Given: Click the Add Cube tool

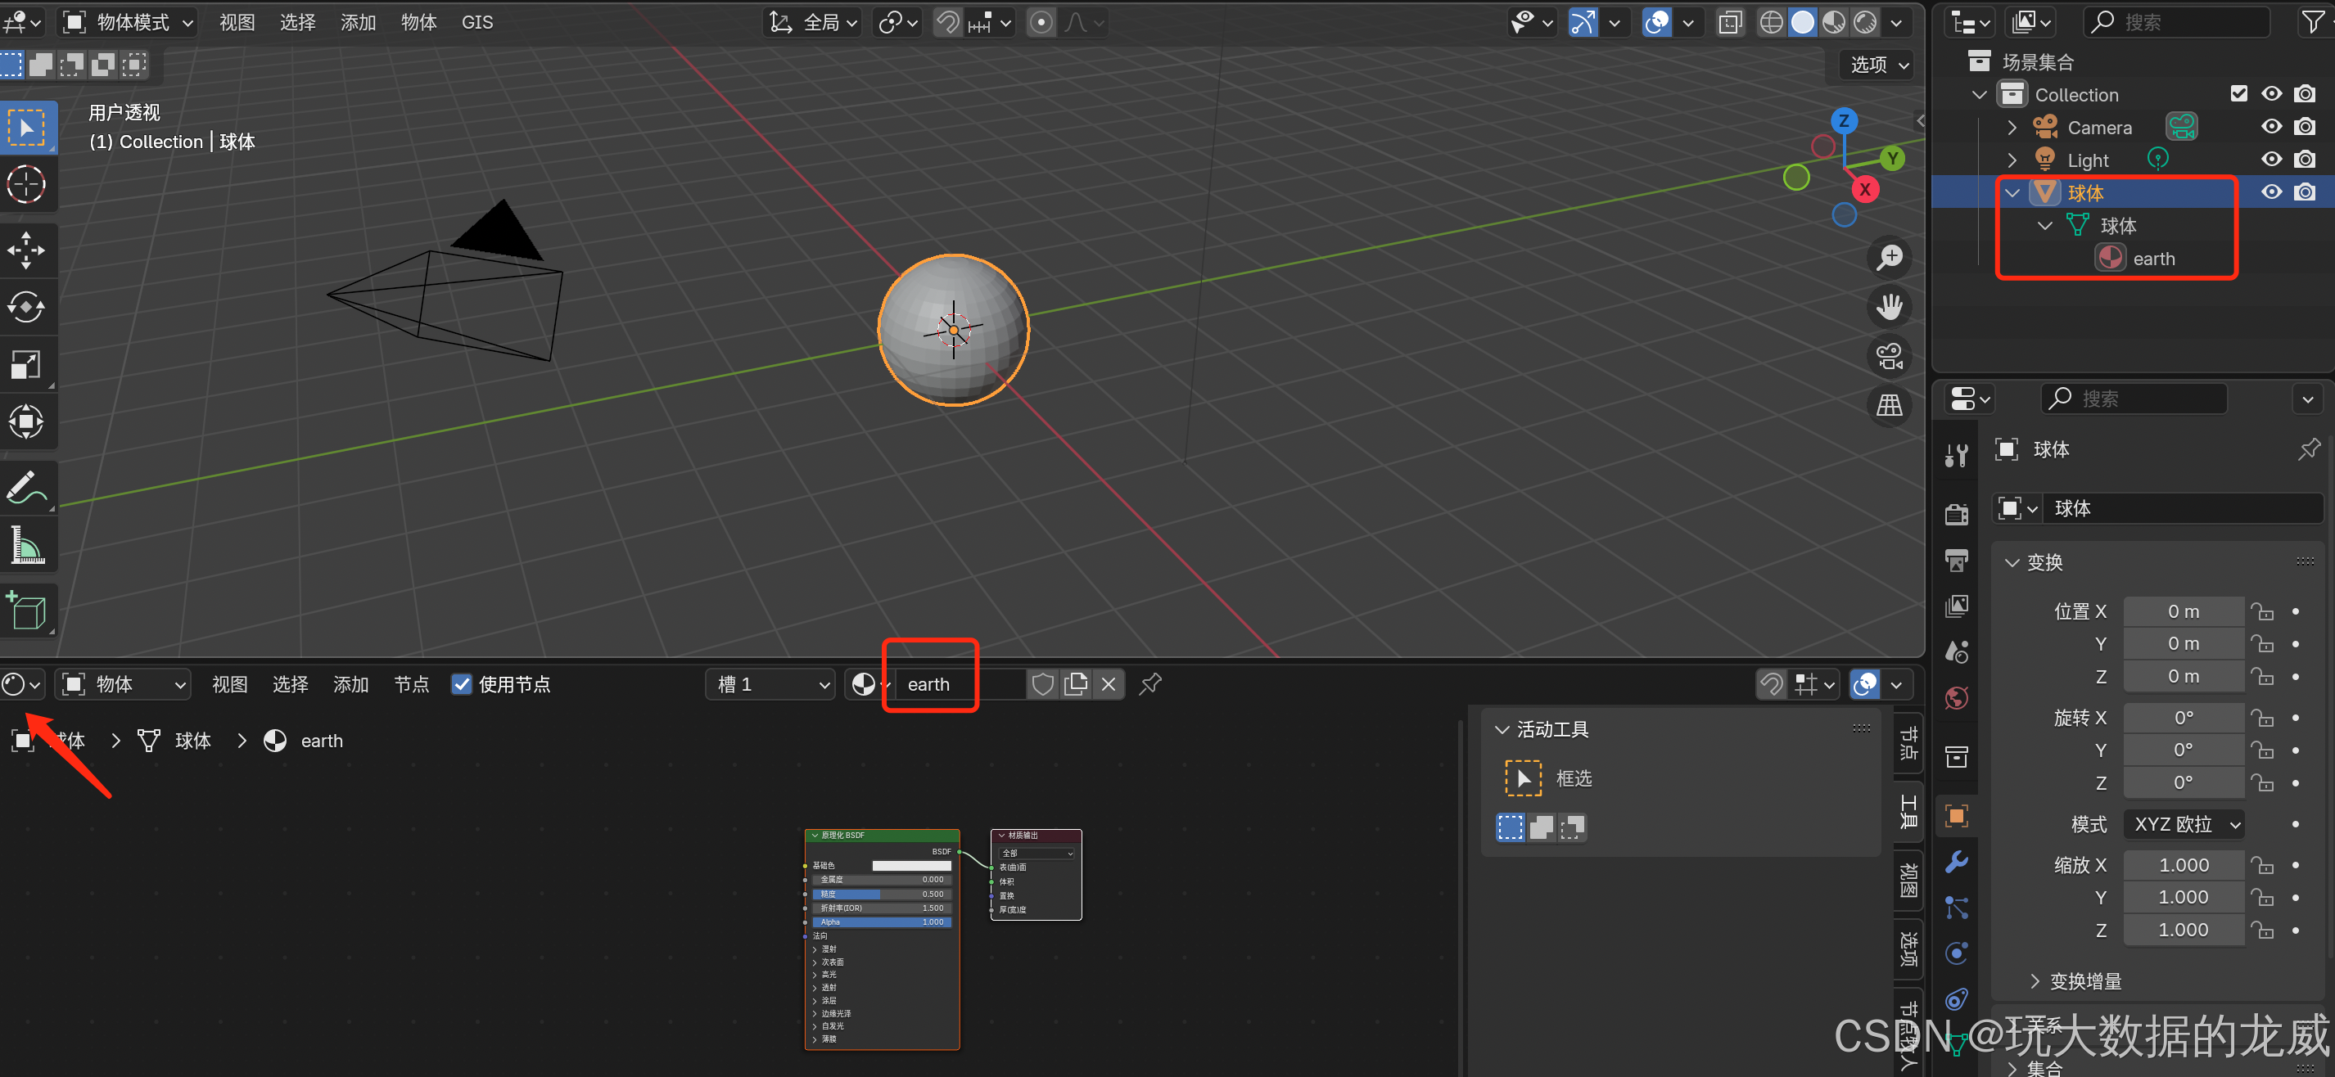Looking at the screenshot, I should [26, 611].
